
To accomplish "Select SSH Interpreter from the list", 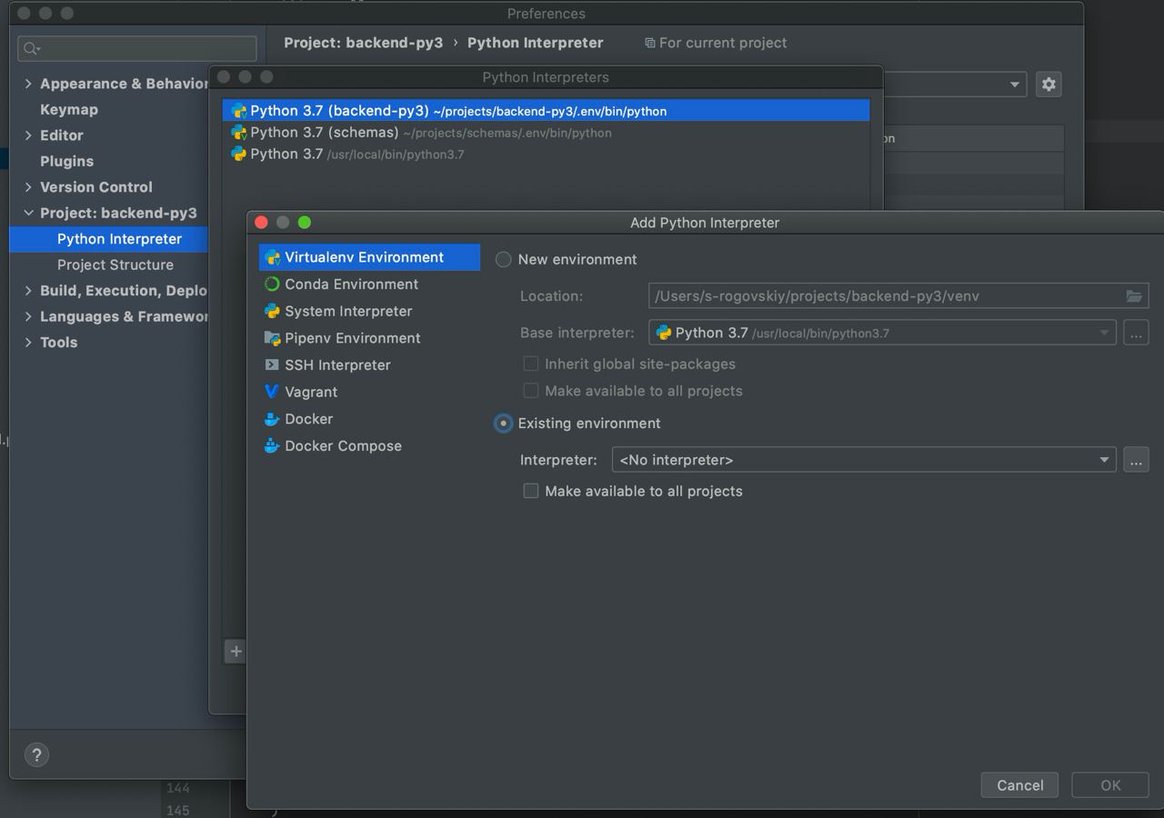I will click(x=337, y=365).
